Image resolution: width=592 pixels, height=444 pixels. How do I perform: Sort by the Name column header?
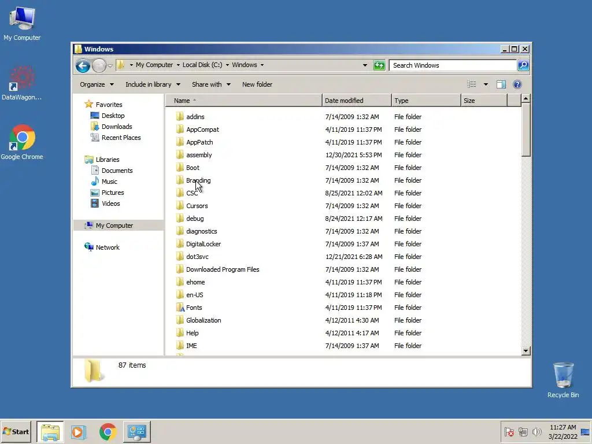point(244,101)
